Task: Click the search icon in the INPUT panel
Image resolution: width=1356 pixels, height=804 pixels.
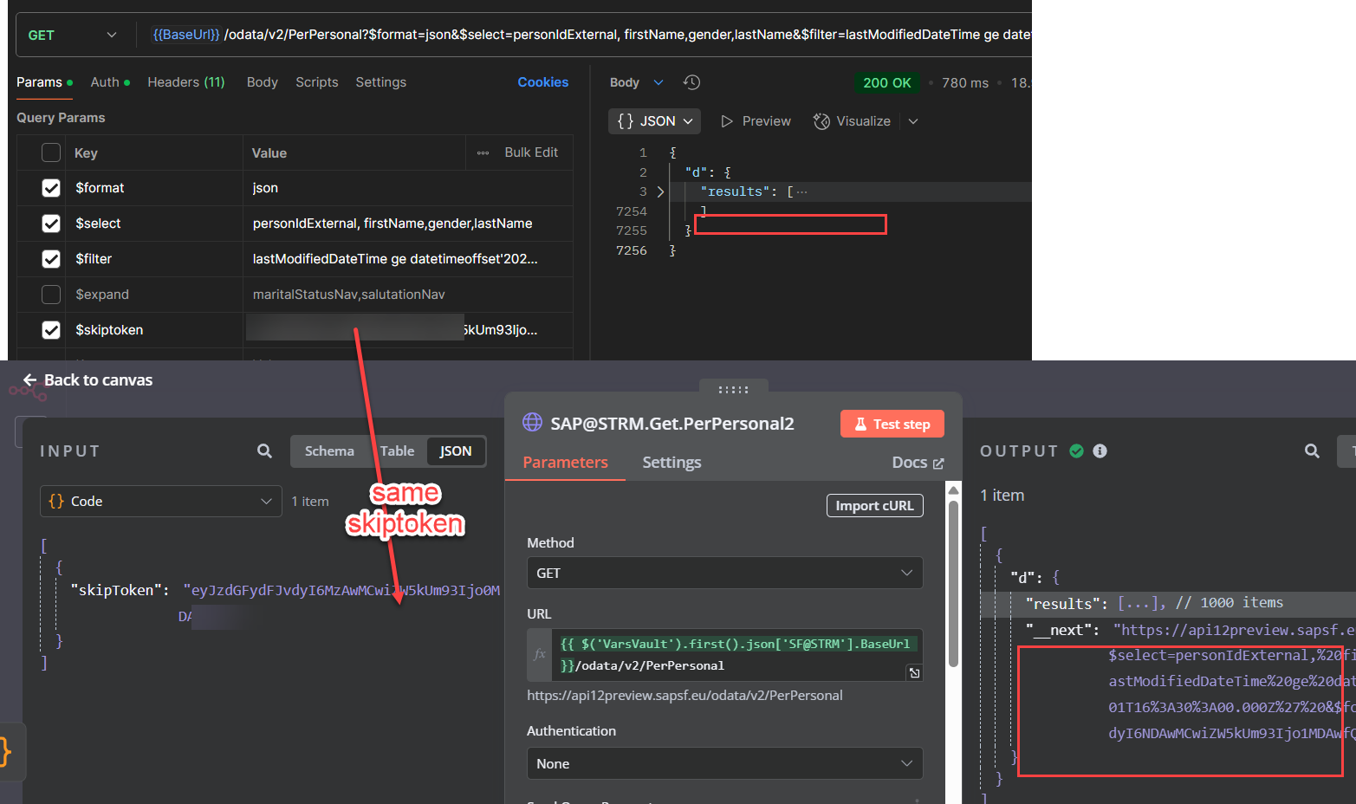Action: 264,451
